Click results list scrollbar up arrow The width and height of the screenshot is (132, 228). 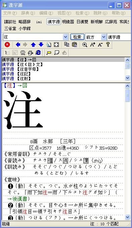[128, 60]
